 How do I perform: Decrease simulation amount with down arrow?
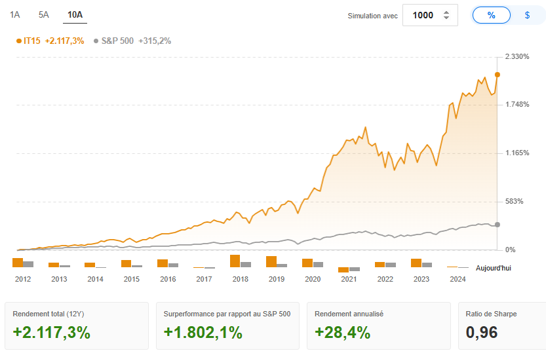click(x=446, y=18)
